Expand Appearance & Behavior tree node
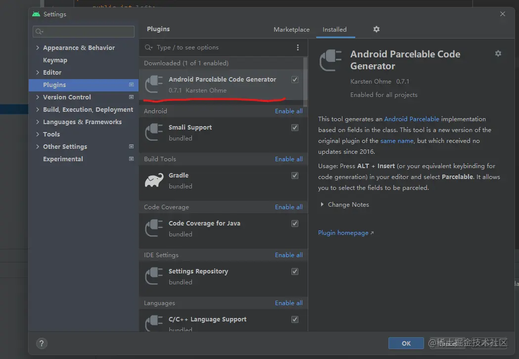Screen dimensions: 519x359 click(x=38, y=47)
